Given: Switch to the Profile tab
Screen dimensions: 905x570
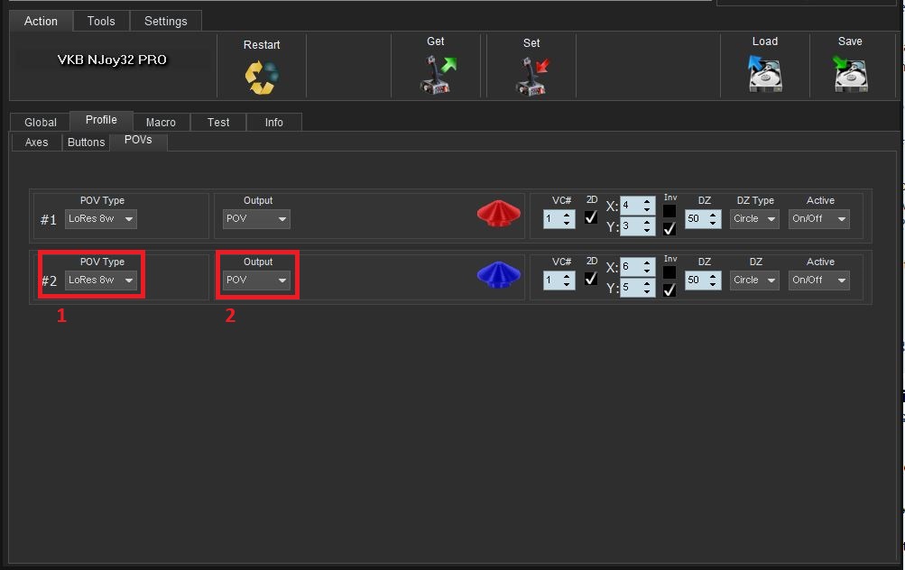Looking at the screenshot, I should (x=101, y=120).
